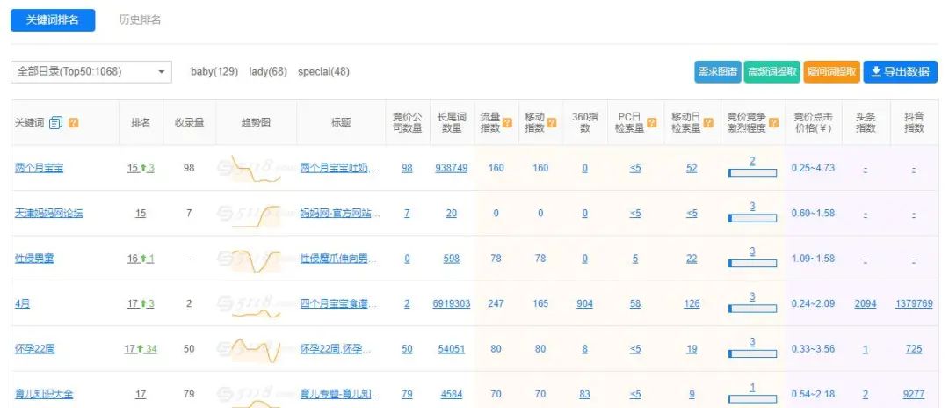The height and width of the screenshot is (408, 949).
Task: Click the copy icon beside 关键词 header
Action: (56, 123)
